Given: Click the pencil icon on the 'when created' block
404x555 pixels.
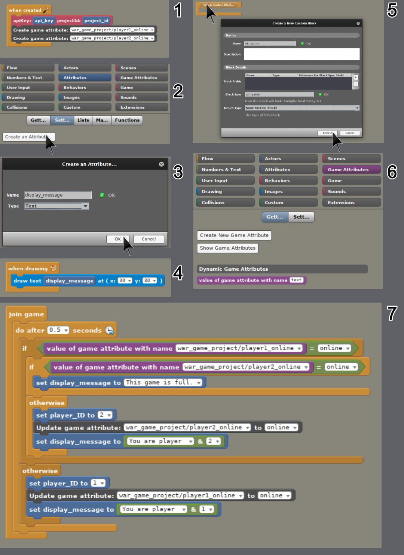Looking at the screenshot, I should [46, 10].
